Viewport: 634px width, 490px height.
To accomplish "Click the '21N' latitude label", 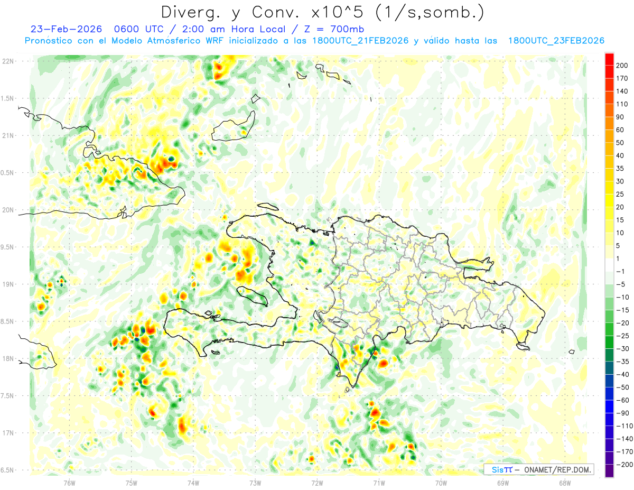I will tap(7, 135).
